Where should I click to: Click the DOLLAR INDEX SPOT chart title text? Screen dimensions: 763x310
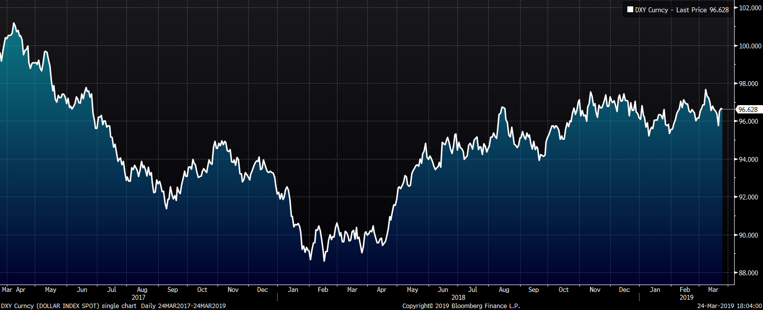pyautogui.click(x=70, y=306)
